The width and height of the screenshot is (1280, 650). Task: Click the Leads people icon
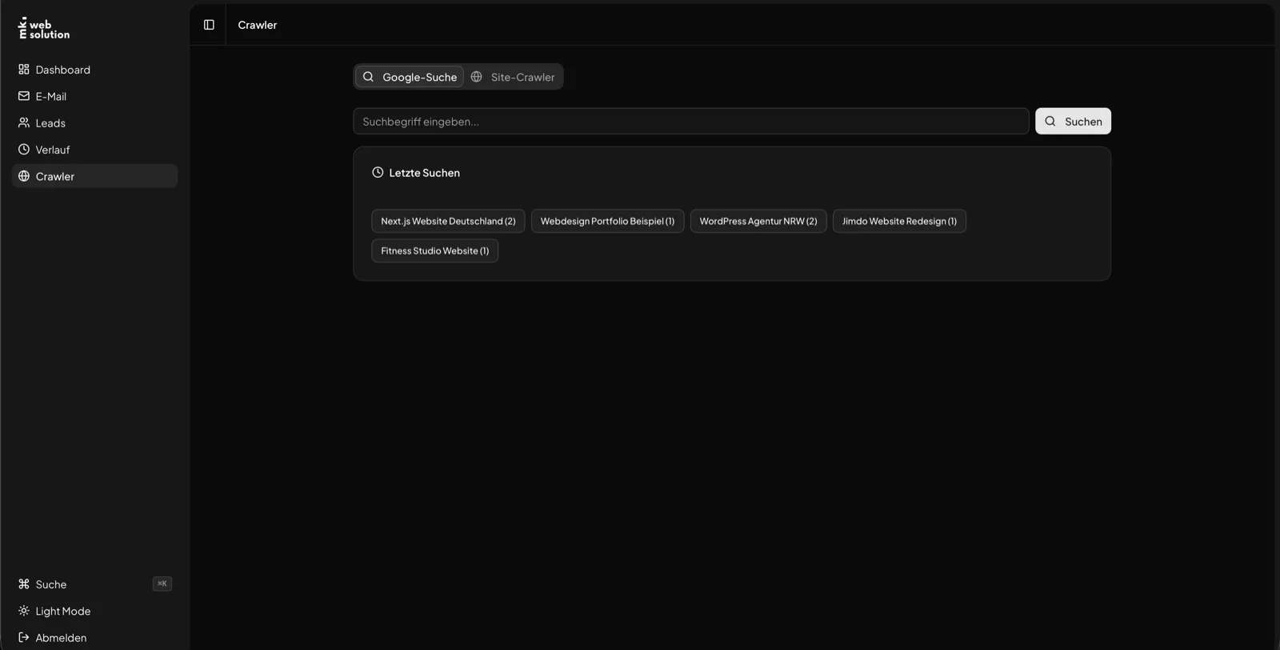(24, 123)
